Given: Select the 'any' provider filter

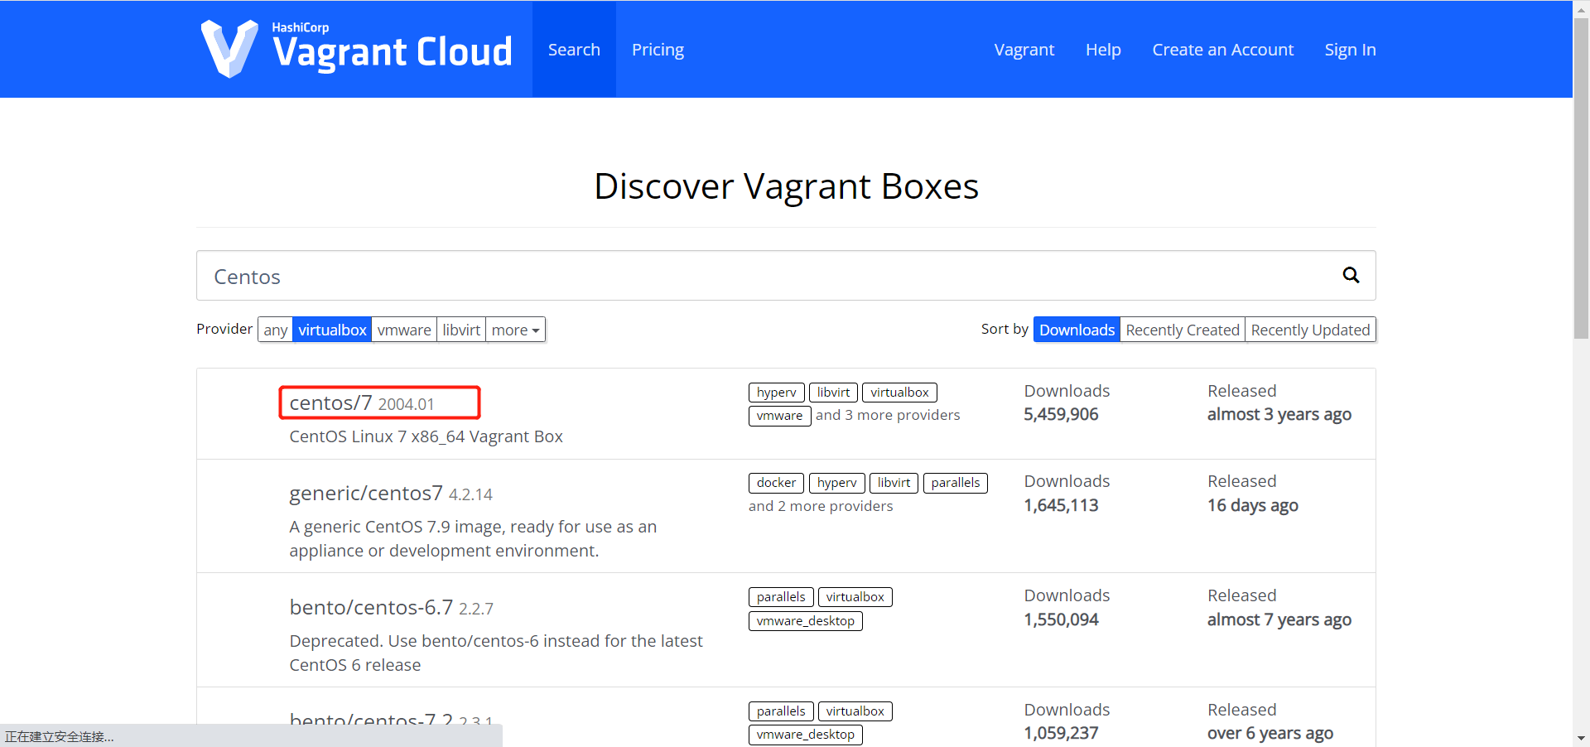Looking at the screenshot, I should (276, 330).
